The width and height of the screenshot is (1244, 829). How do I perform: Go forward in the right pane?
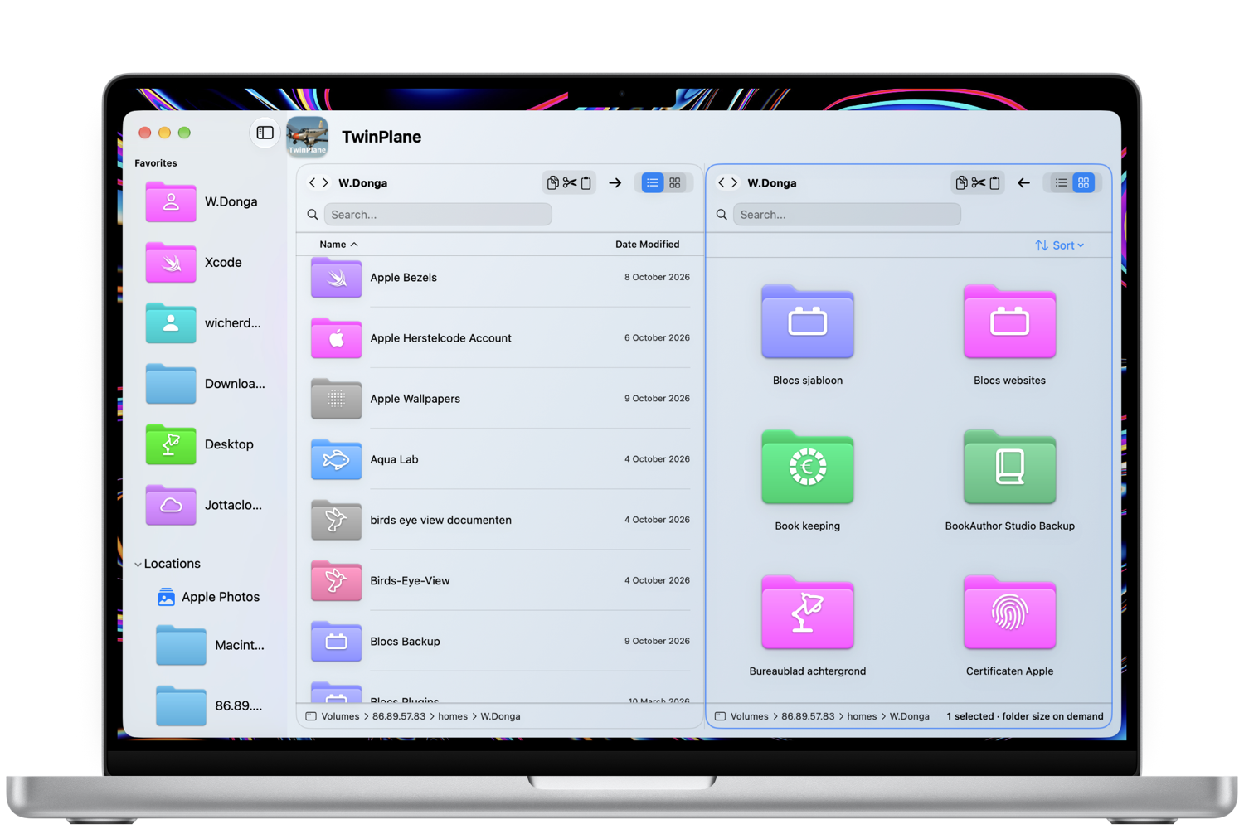tap(734, 183)
